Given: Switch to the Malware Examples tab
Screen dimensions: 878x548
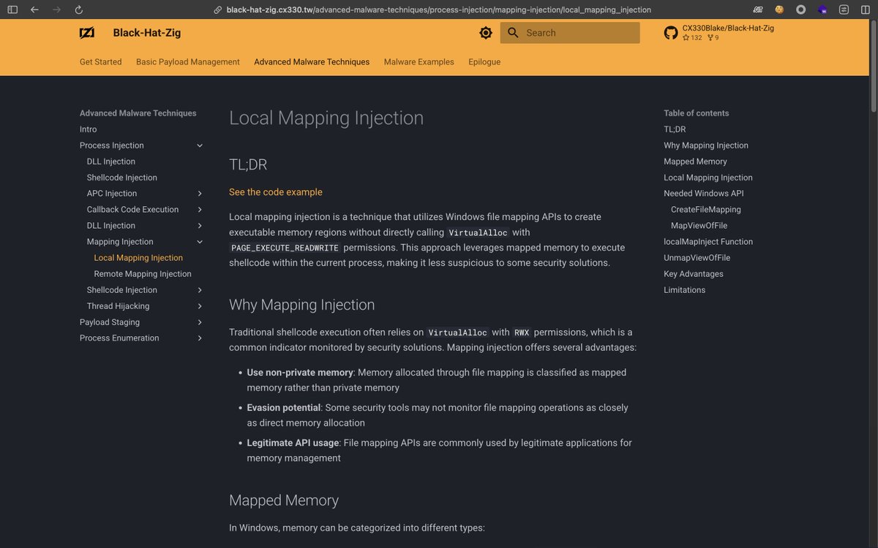Looking at the screenshot, I should point(419,62).
